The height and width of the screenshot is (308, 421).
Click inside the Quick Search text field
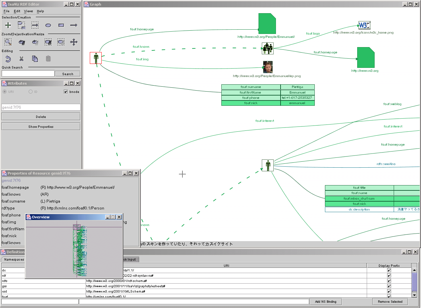coord(28,74)
